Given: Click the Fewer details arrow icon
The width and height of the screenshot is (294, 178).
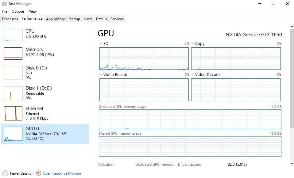Looking at the screenshot, I should pyautogui.click(x=5, y=173).
